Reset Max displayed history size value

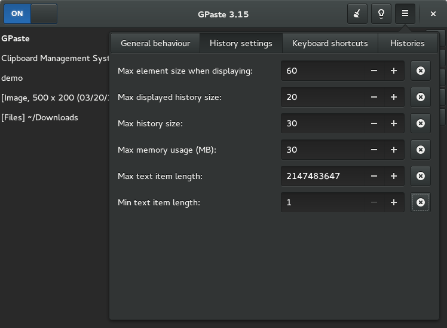[x=421, y=97]
